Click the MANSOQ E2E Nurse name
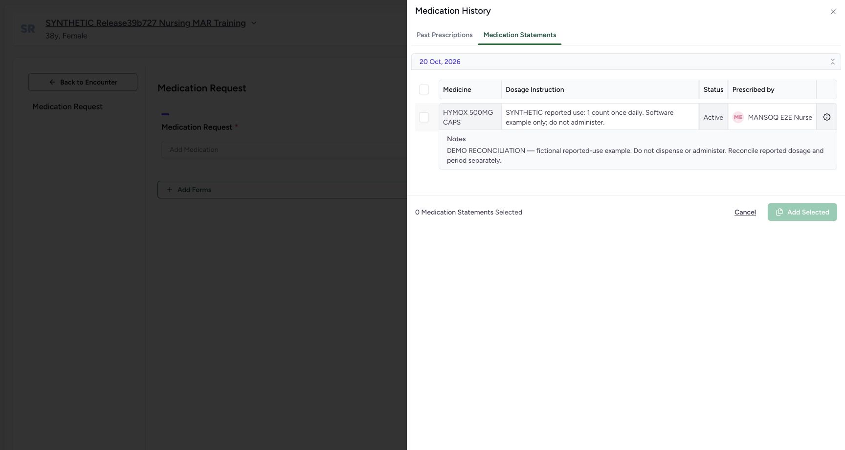 (780, 117)
